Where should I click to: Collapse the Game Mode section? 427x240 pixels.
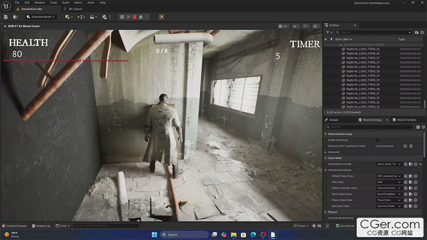(326, 158)
